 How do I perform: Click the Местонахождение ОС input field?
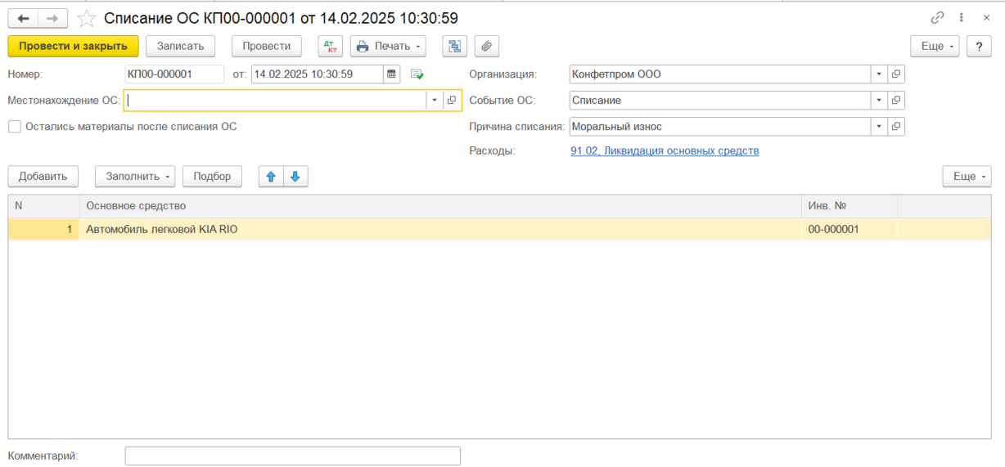[x=275, y=101]
